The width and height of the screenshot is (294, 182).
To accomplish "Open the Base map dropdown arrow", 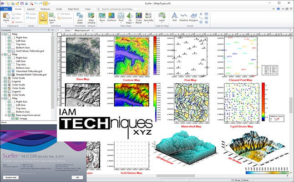I will click(x=102, y=23).
